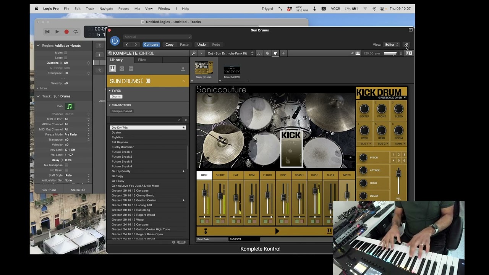Open the Komplete Kontrol search magnifier
The width and height of the screenshot is (489, 275).
point(194,53)
